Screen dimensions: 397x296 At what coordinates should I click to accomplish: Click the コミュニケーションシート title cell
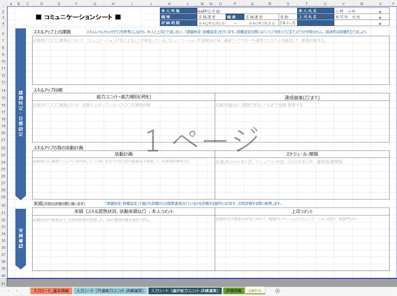(x=78, y=17)
